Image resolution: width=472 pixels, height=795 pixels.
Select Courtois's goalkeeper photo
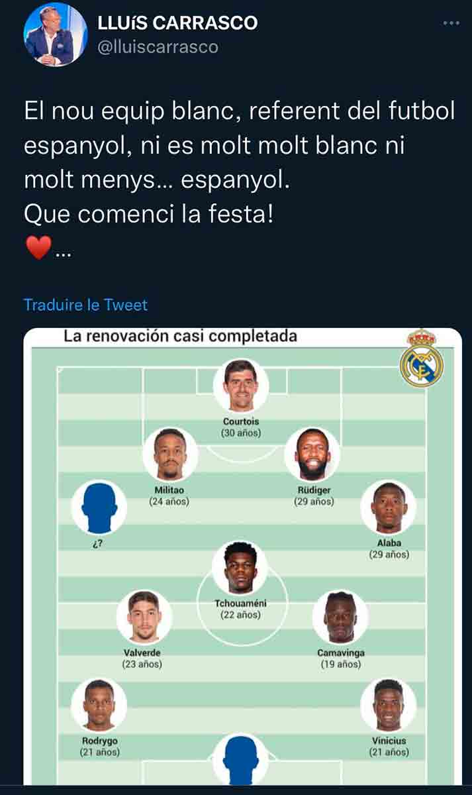(x=241, y=386)
